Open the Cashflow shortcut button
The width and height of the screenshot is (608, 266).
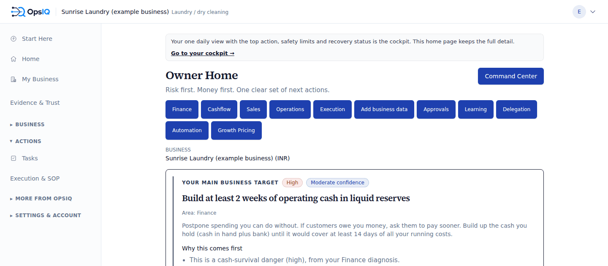pyautogui.click(x=219, y=109)
